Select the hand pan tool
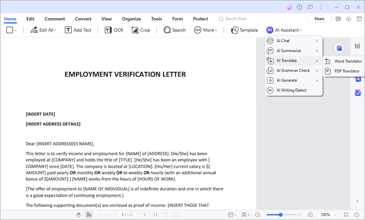 78,215
